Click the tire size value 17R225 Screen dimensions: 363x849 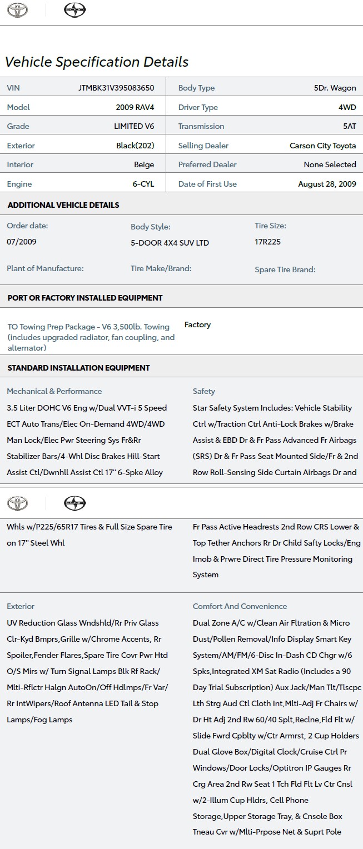(x=267, y=242)
